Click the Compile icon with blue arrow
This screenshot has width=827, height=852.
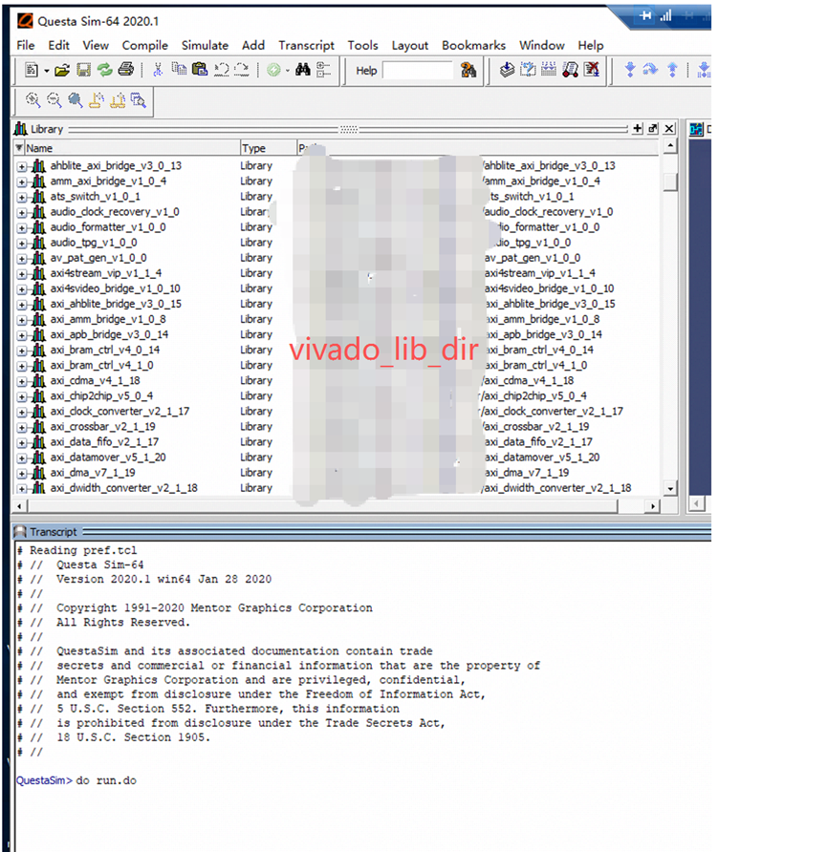pos(507,70)
